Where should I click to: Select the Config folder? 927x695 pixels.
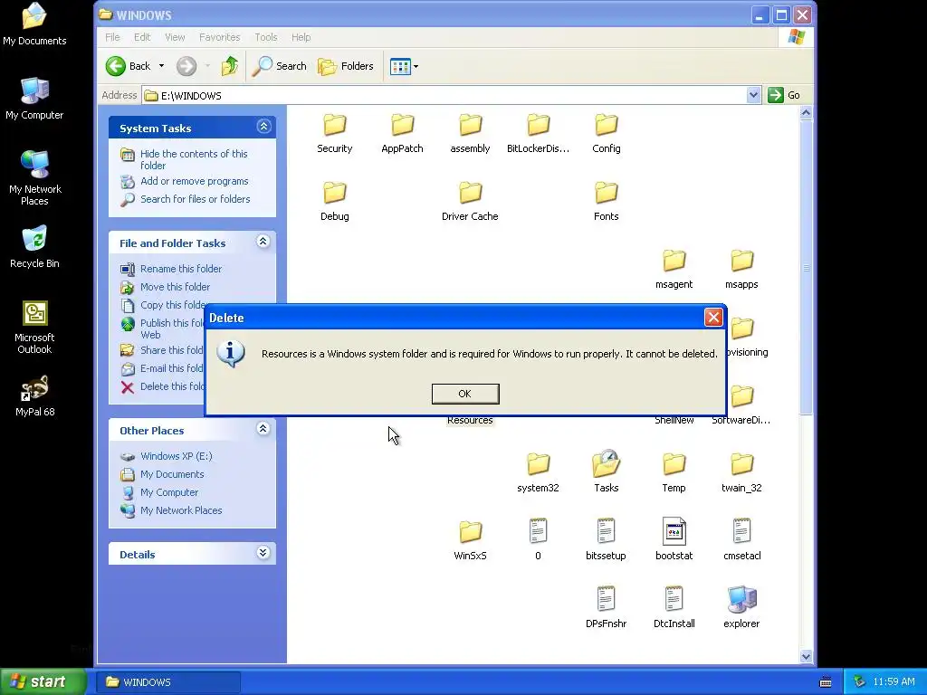[x=606, y=134]
